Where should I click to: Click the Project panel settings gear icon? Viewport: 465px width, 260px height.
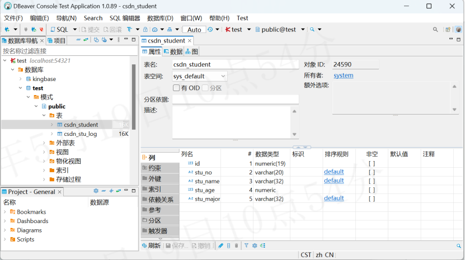[x=96, y=191]
